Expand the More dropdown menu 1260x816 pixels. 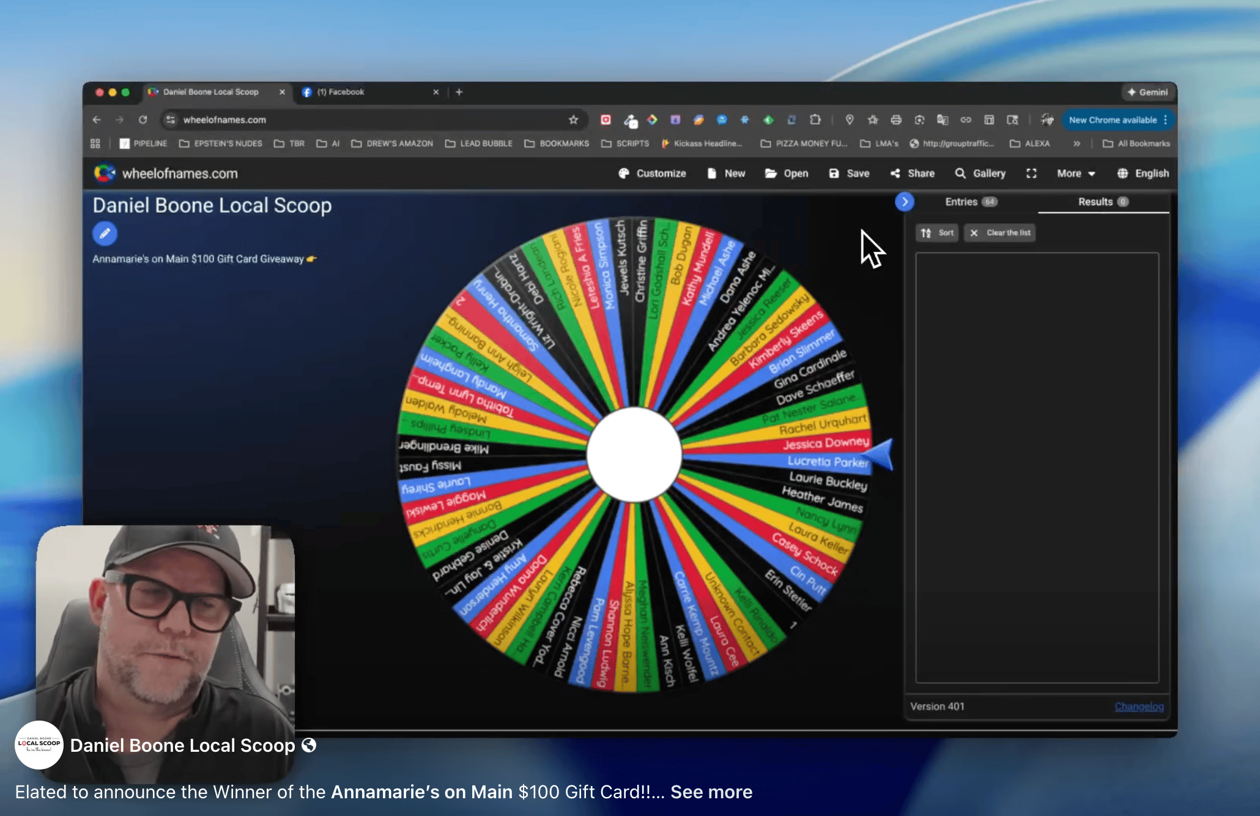(x=1075, y=173)
